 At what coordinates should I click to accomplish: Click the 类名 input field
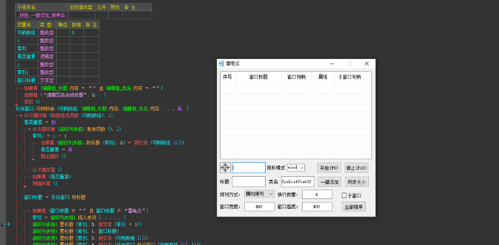point(297,181)
